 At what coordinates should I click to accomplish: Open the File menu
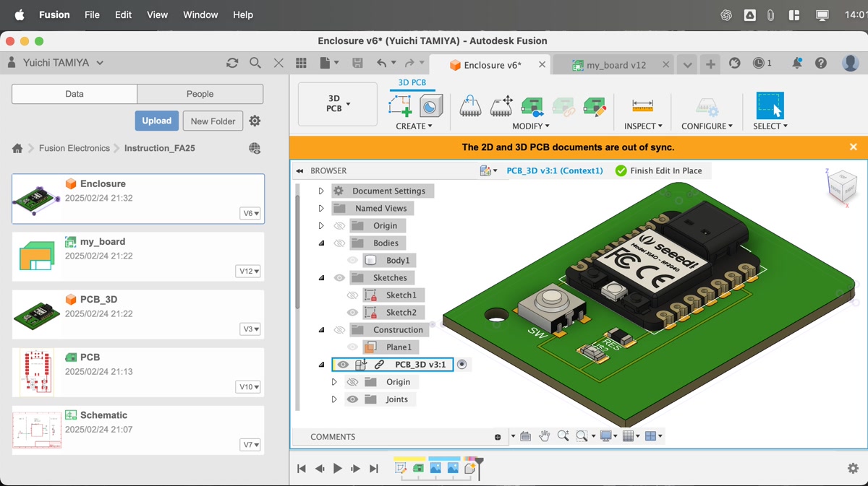92,14
